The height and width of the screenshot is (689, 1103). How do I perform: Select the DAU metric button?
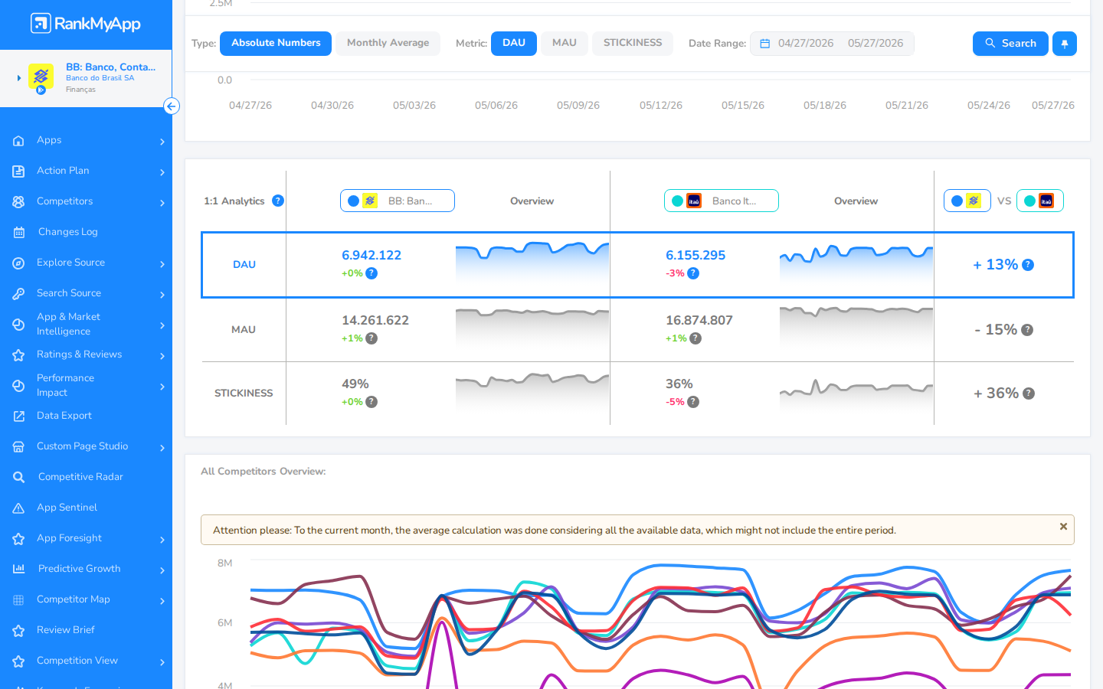[x=514, y=43]
